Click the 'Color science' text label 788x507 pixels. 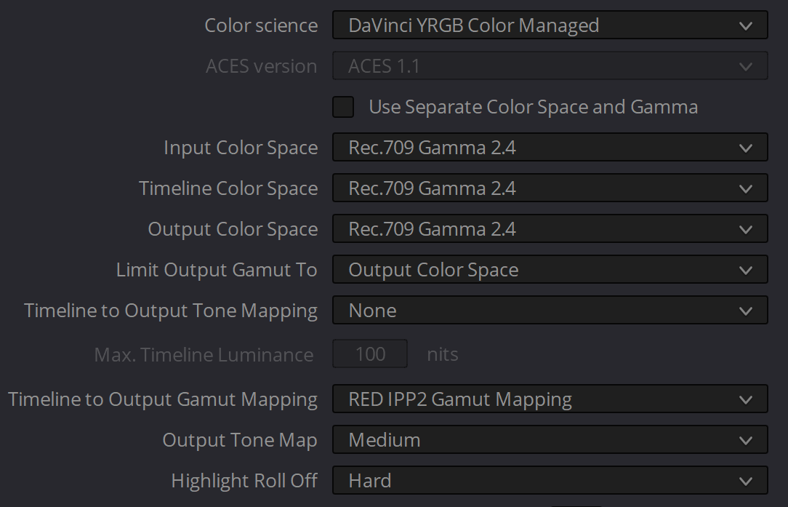point(261,25)
